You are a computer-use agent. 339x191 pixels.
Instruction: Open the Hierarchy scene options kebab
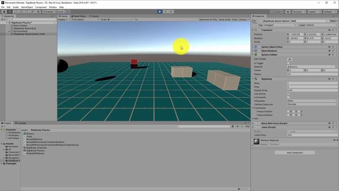tap(55, 23)
